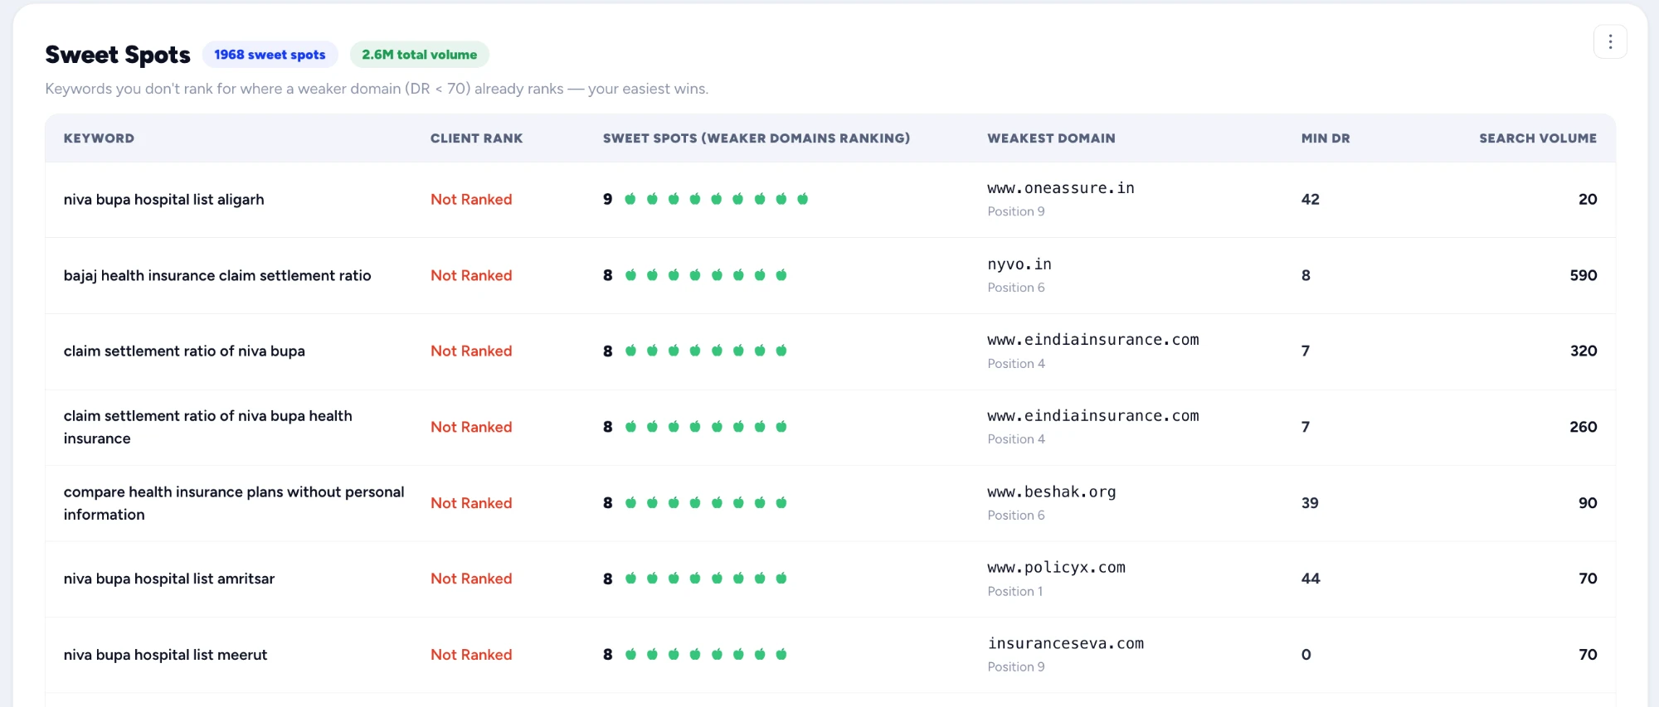This screenshot has height=707, width=1659.
Task: Select keyword niva bupa hospital list aligarh
Action: tap(164, 200)
